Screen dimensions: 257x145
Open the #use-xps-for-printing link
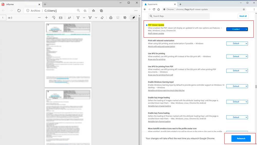[157, 59]
